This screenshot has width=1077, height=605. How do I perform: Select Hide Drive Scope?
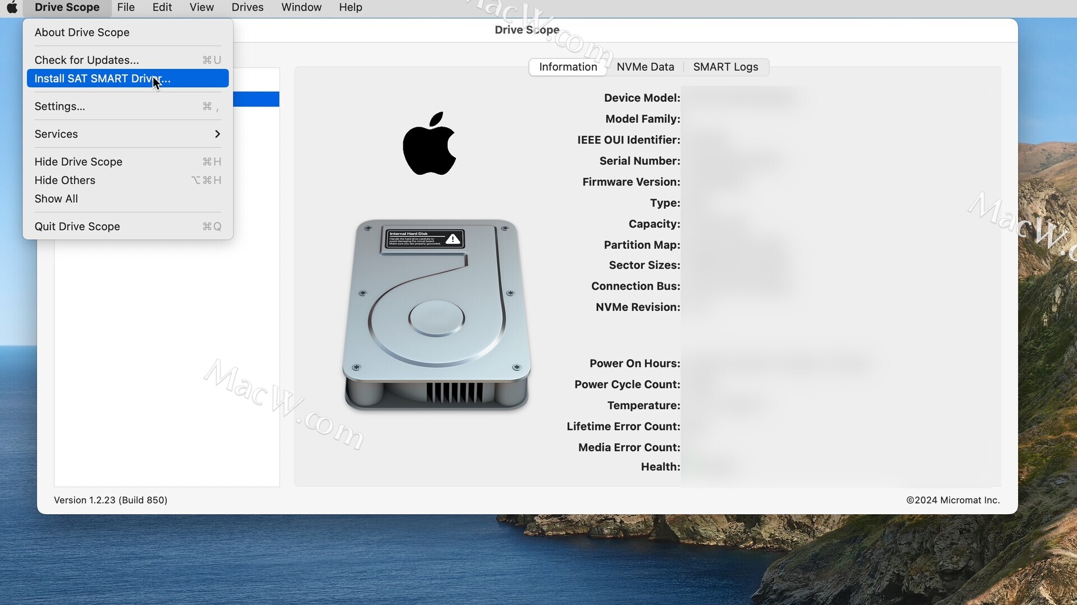[78, 162]
